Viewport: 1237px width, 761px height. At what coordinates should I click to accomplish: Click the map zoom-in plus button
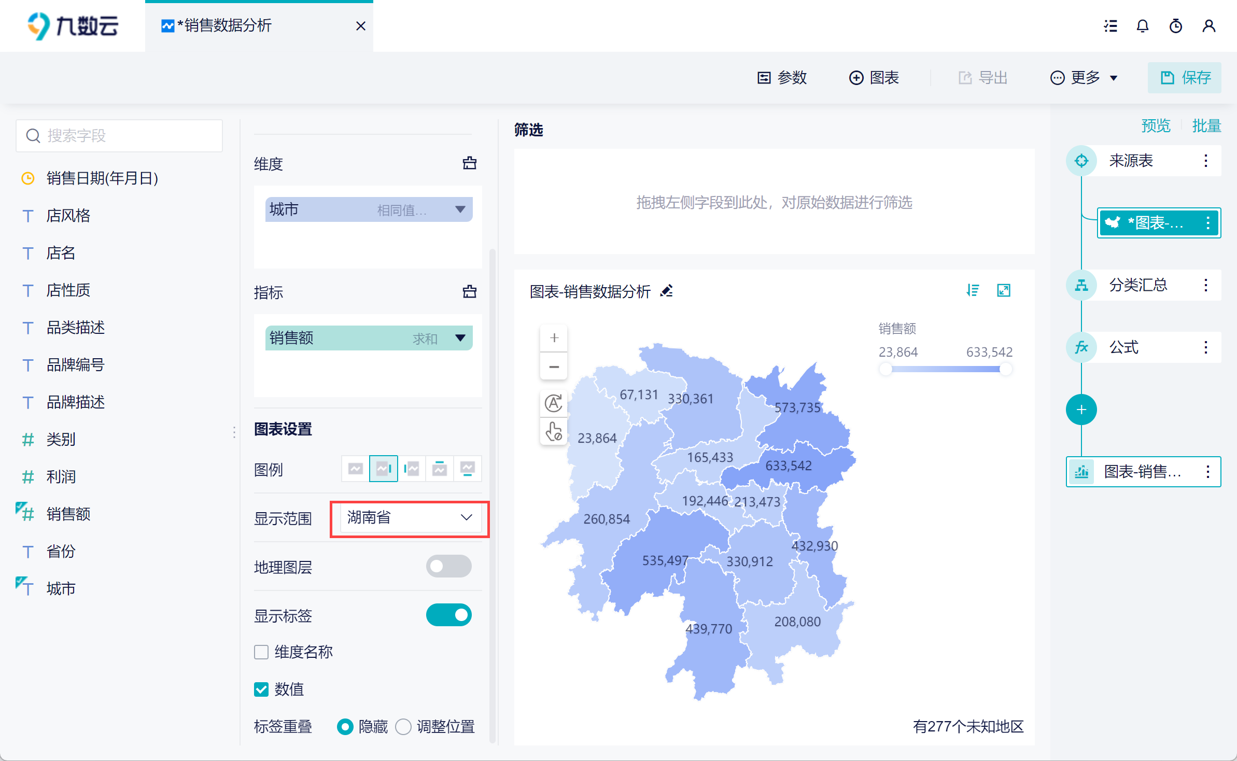click(554, 338)
